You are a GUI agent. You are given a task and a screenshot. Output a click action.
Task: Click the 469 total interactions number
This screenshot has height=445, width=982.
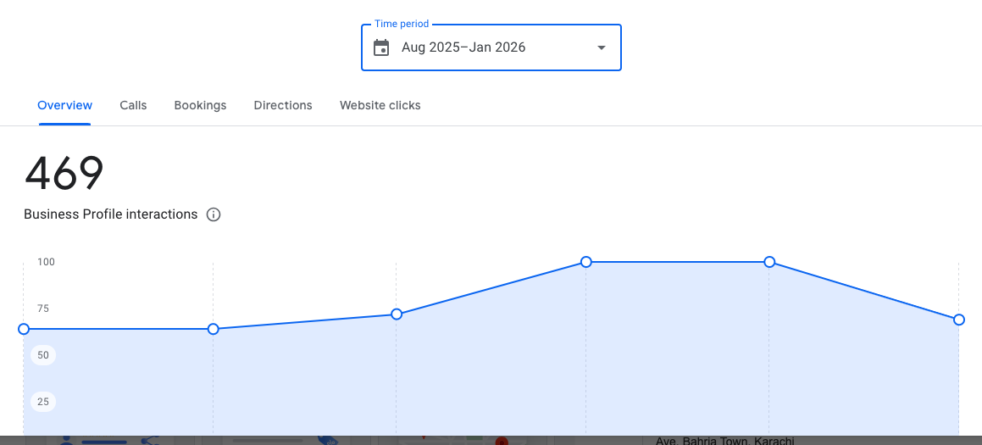coord(64,173)
